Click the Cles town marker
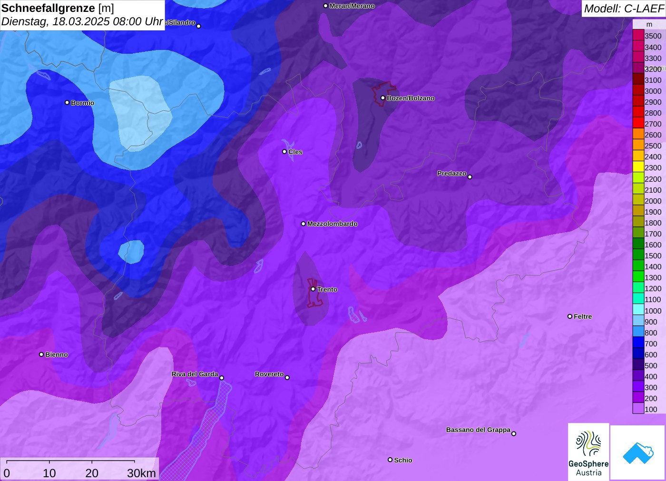The width and height of the screenshot is (666, 481). tap(284, 152)
